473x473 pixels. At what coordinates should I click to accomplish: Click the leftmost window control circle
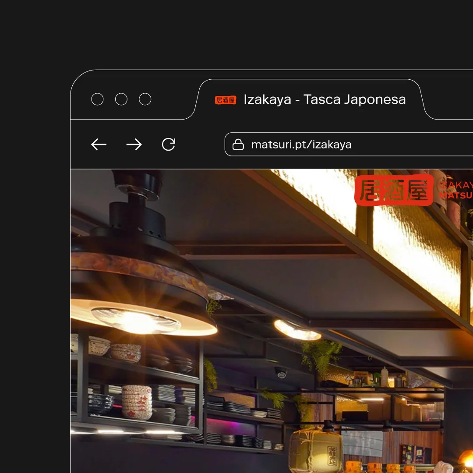[97, 99]
